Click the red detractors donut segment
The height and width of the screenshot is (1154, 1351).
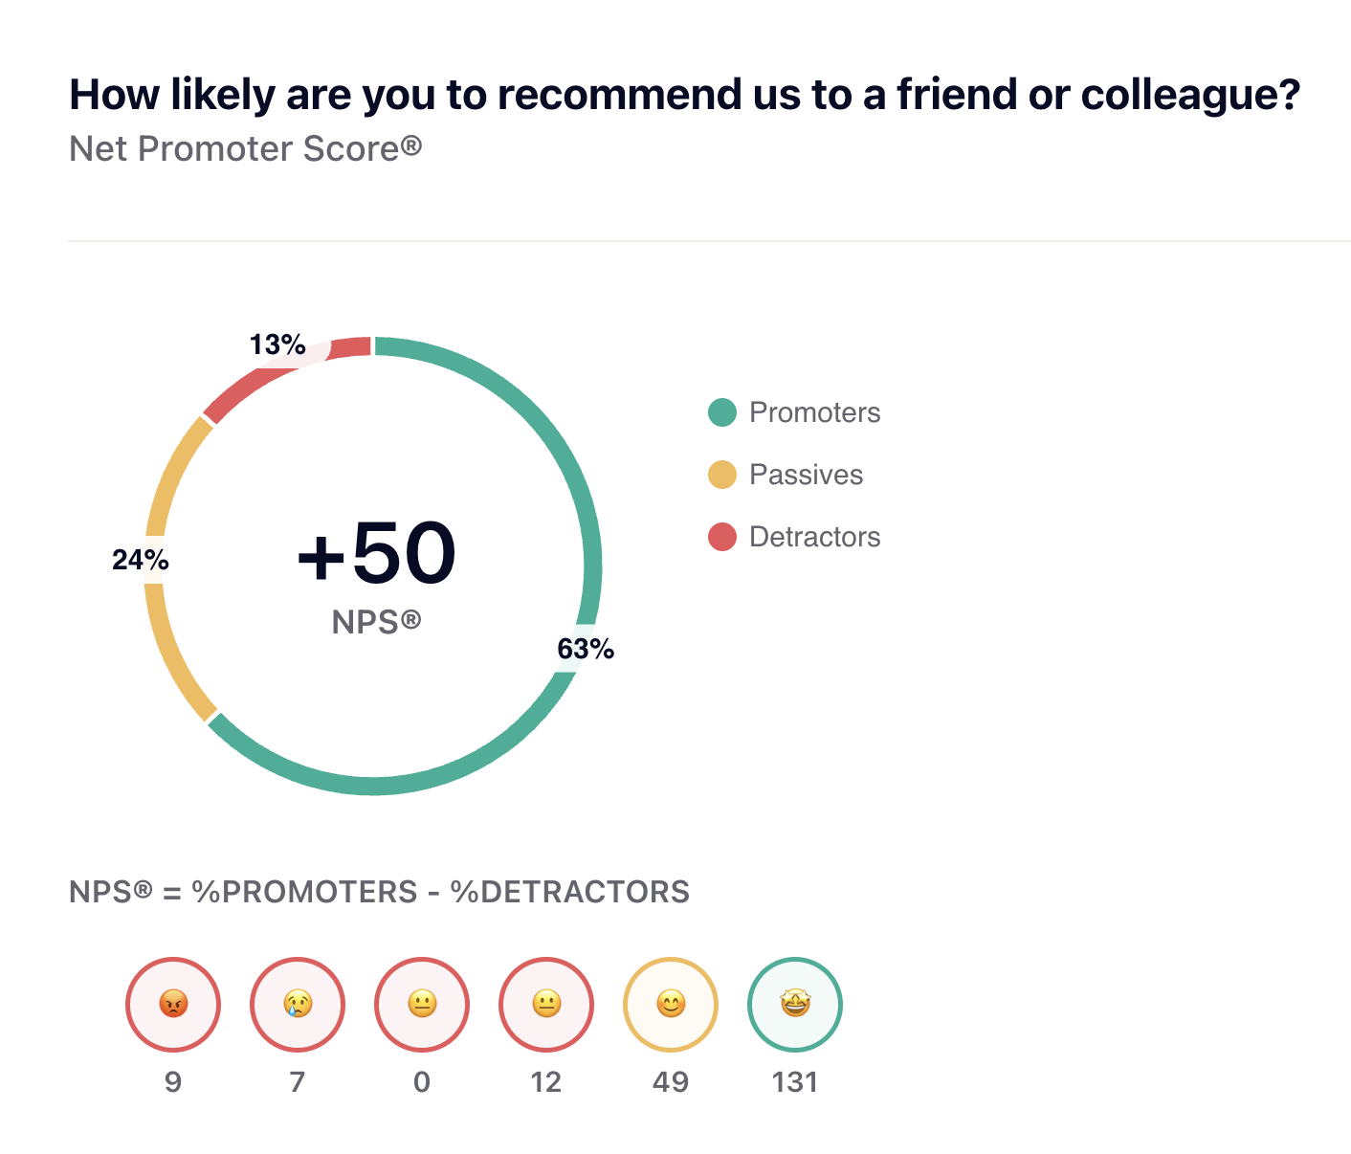click(x=234, y=392)
